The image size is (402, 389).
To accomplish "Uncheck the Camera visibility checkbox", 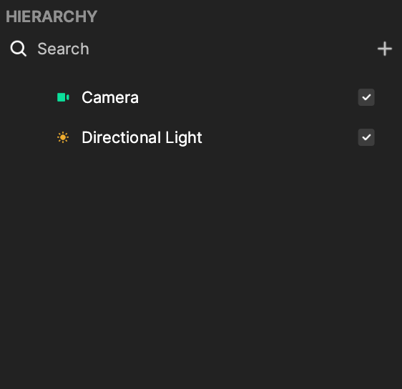I will pyautogui.click(x=366, y=97).
